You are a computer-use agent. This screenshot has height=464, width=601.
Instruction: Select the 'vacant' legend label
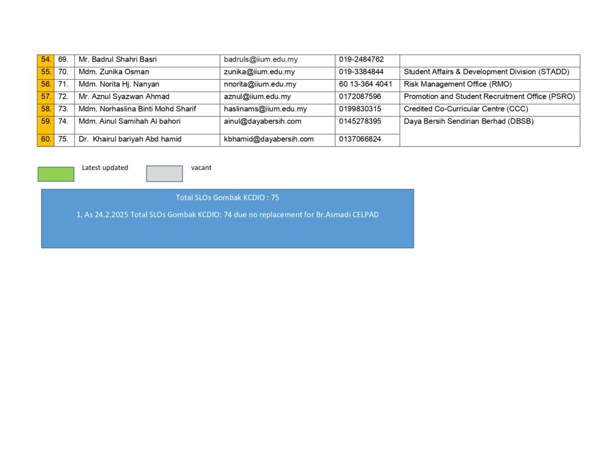point(201,167)
